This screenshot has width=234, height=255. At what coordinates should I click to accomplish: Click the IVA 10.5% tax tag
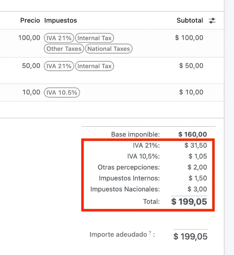(62, 93)
